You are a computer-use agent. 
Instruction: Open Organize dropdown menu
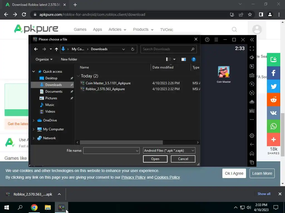(44, 59)
